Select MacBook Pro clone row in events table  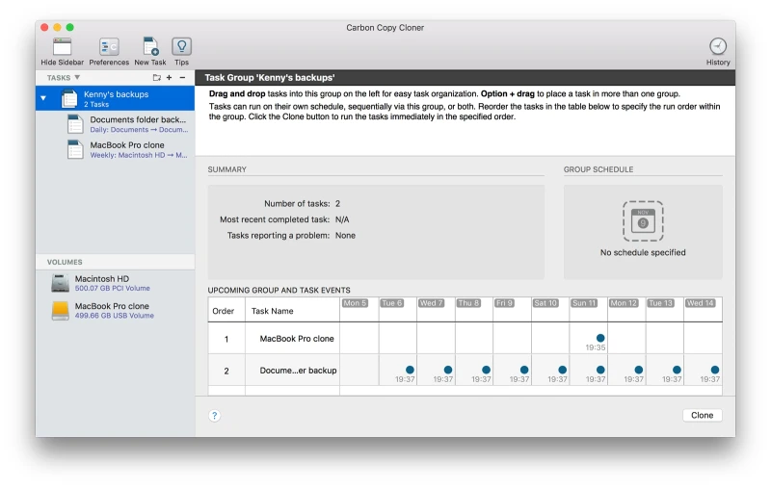pos(296,339)
